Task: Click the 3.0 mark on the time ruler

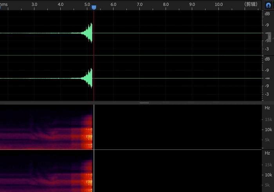Action: click(x=34, y=4)
